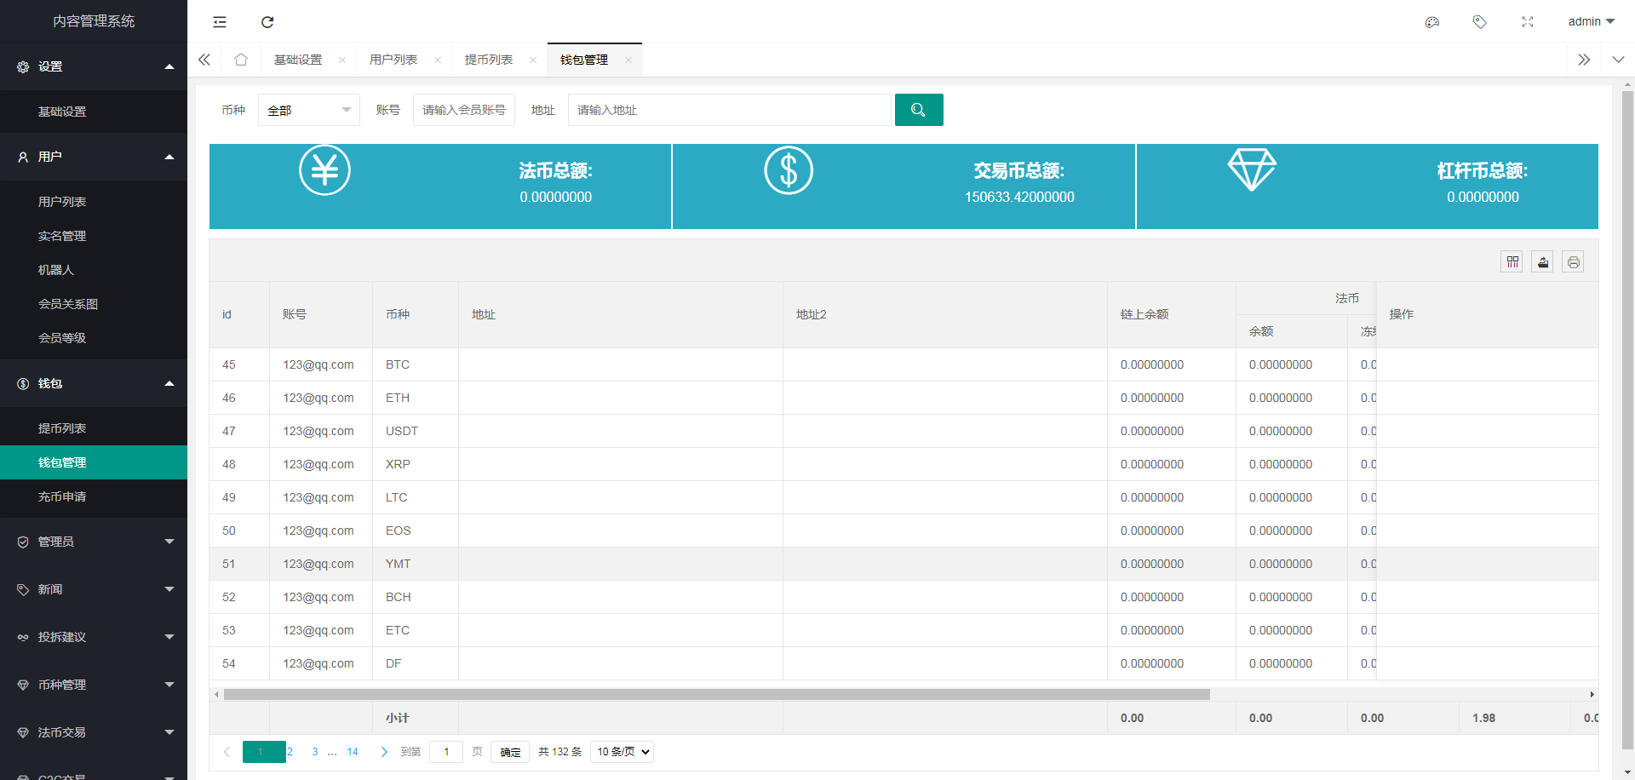The image size is (1635, 780).
Task: Select the 钱包管理 tab
Action: point(584,60)
